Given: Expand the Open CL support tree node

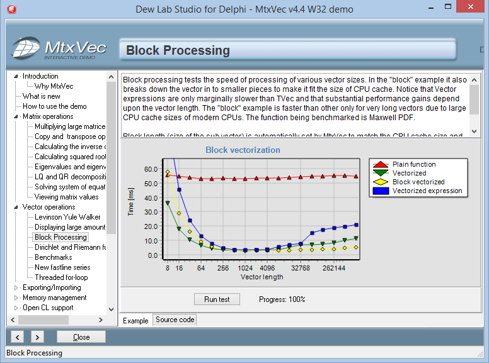Looking at the screenshot, I should pyautogui.click(x=16, y=308).
